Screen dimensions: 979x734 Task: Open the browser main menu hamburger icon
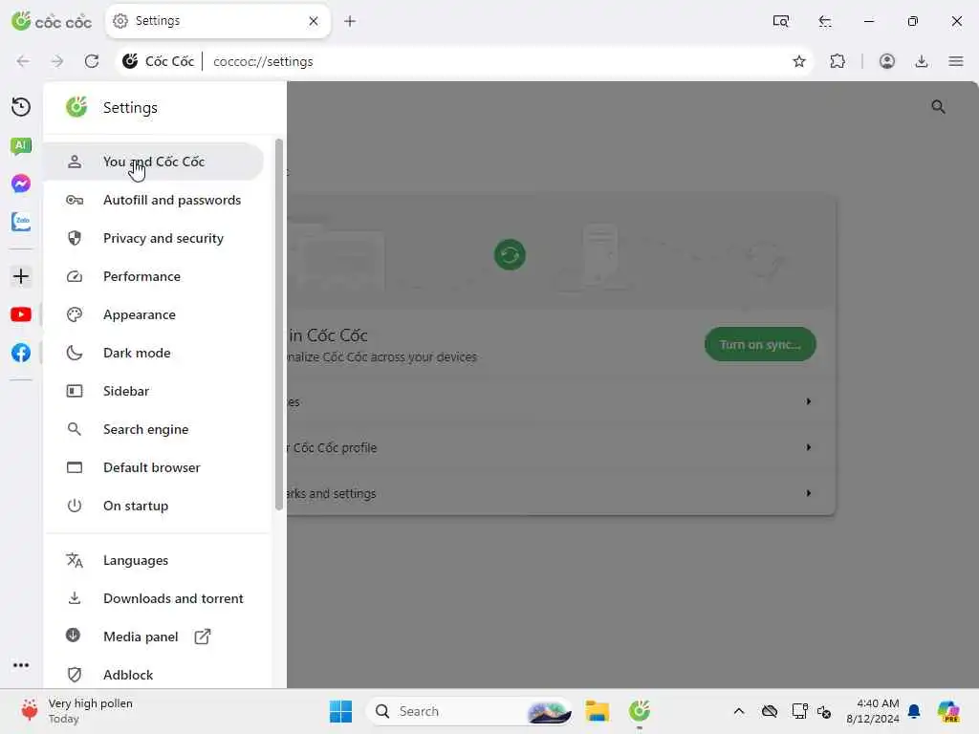[956, 61]
